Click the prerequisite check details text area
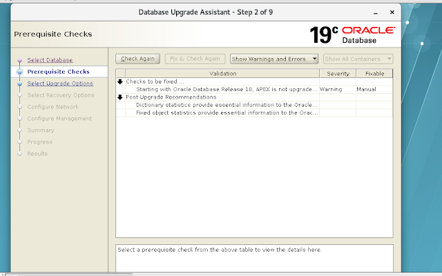The width and height of the screenshot is (442, 276). (254, 258)
